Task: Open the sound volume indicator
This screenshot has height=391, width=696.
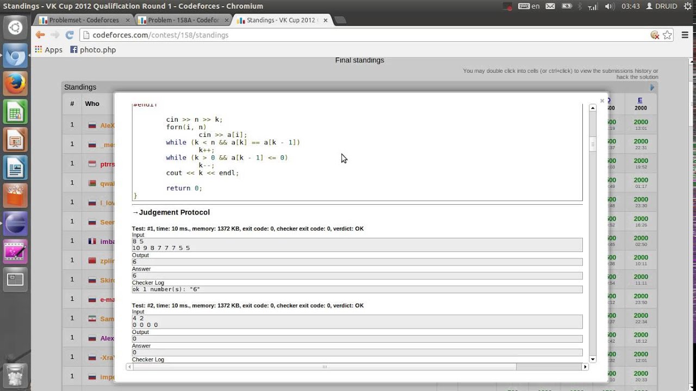Action: coord(609,6)
